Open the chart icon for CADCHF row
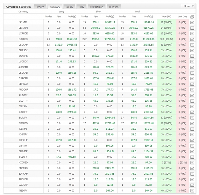This screenshot has width=199, height=195. [x=192, y=185]
